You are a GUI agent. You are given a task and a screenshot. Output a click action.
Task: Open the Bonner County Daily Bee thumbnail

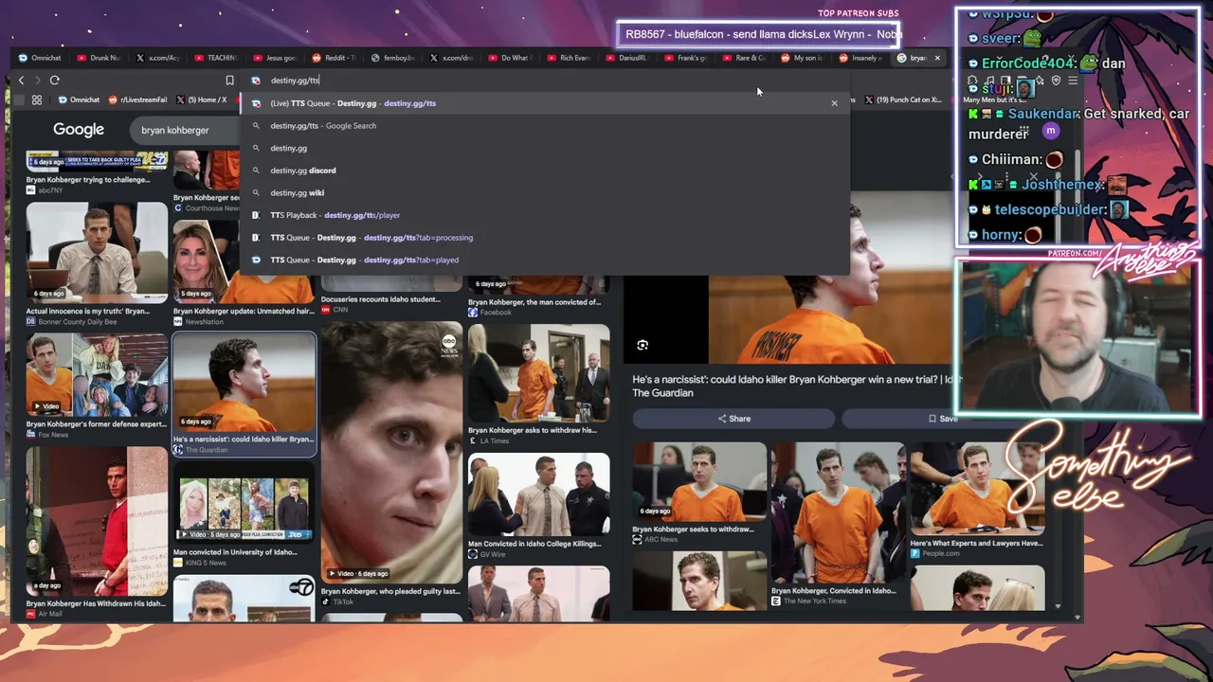pyautogui.click(x=97, y=252)
